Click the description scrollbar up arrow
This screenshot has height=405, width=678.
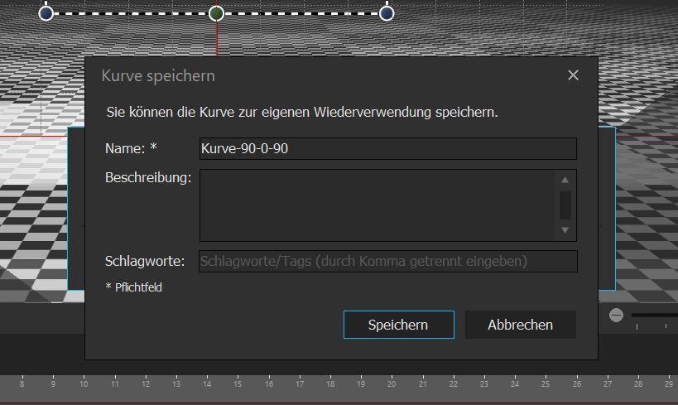pyautogui.click(x=565, y=180)
